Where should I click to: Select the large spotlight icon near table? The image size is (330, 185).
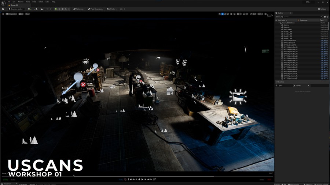[x=238, y=97]
